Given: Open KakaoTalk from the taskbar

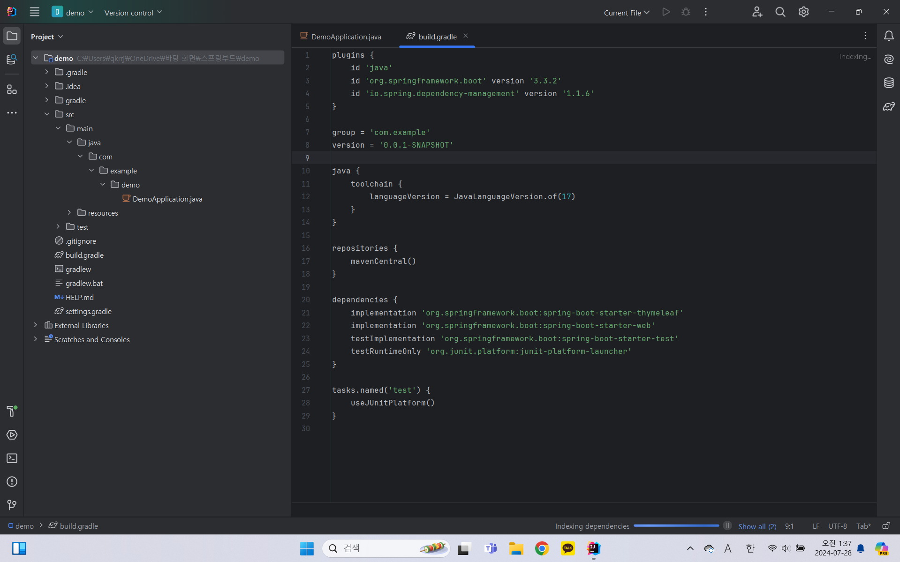Looking at the screenshot, I should [x=567, y=548].
